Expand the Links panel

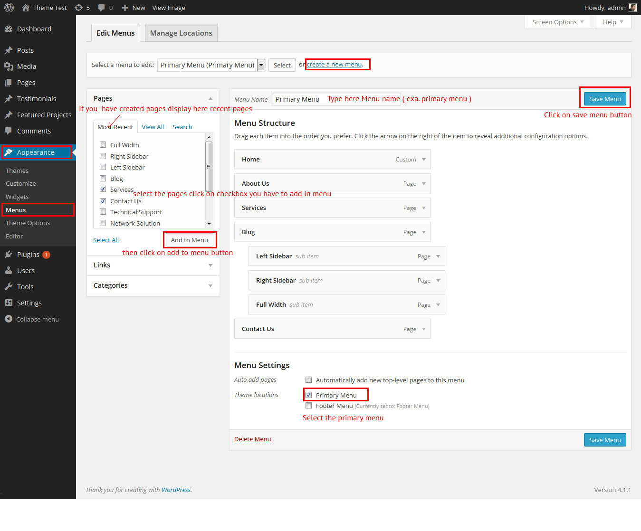tap(153, 265)
